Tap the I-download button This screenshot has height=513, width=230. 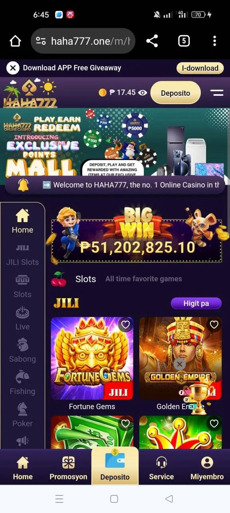tap(200, 68)
